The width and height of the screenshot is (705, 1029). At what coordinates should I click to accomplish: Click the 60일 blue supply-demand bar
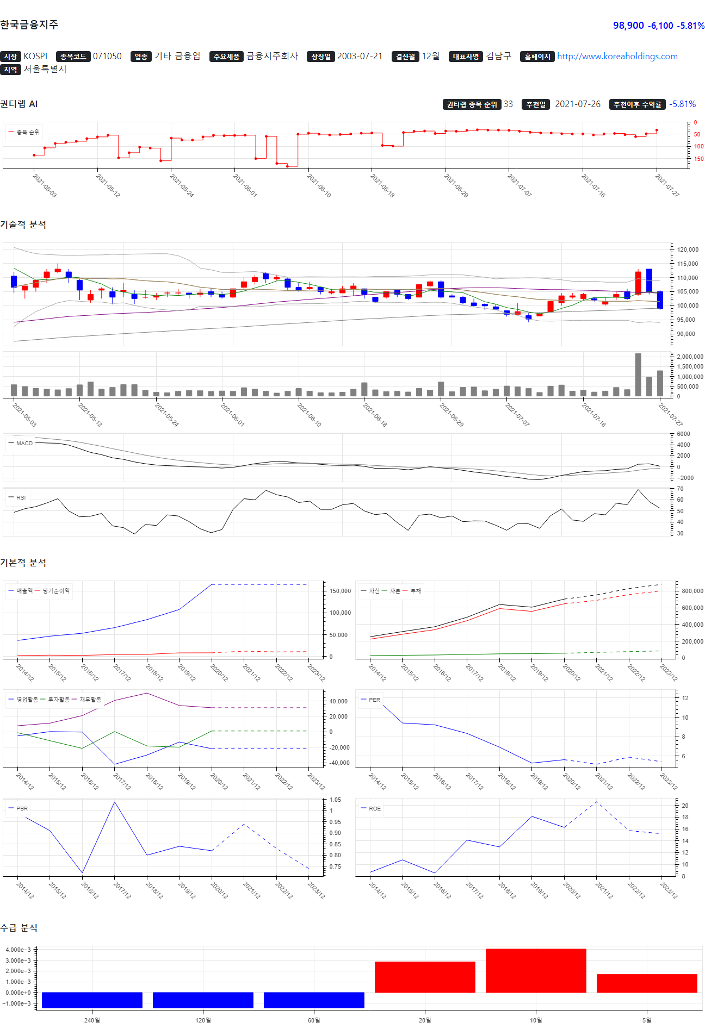pos(314,1000)
